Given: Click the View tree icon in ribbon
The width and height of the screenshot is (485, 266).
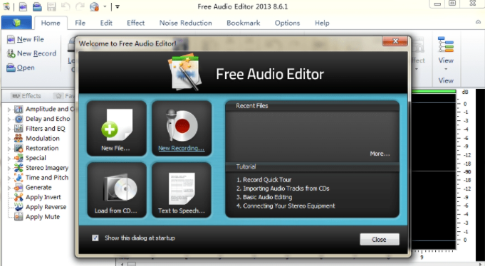Looking at the screenshot, I should point(446,45).
